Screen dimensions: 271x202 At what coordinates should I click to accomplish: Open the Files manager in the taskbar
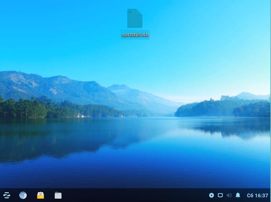point(58,195)
